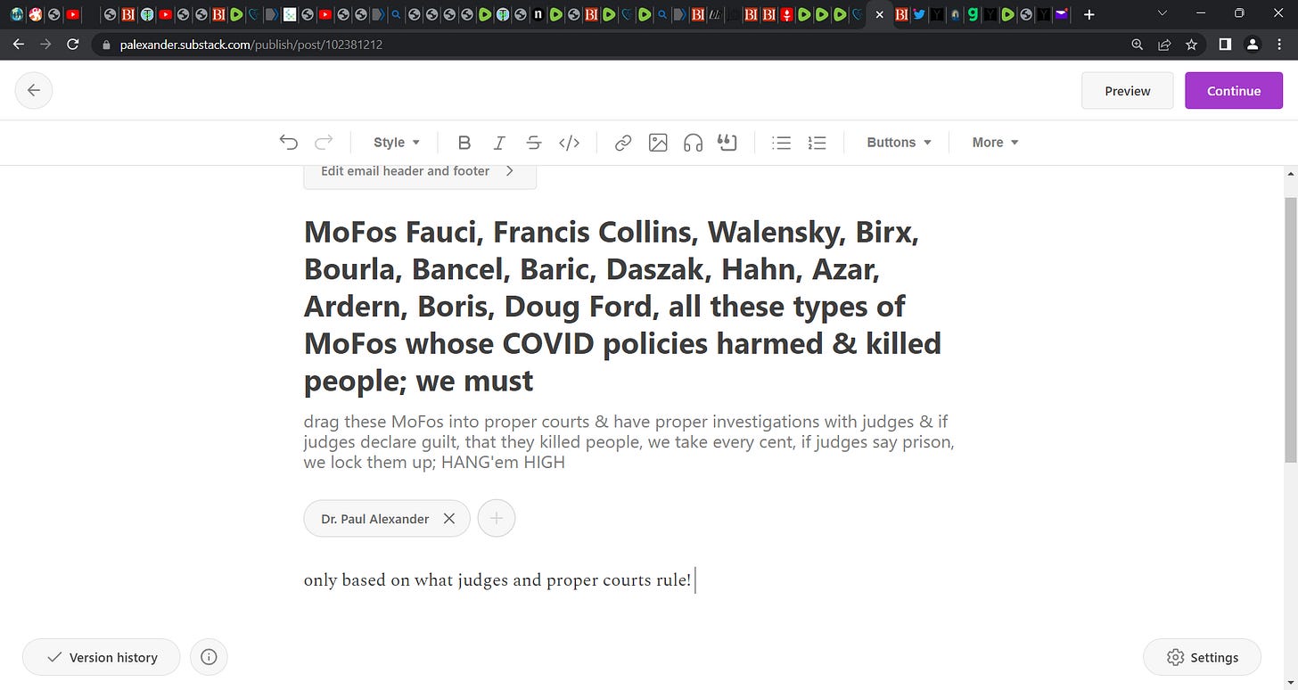The height and width of the screenshot is (690, 1298).
Task: Reload the page in Chrome
Action: coord(73,44)
